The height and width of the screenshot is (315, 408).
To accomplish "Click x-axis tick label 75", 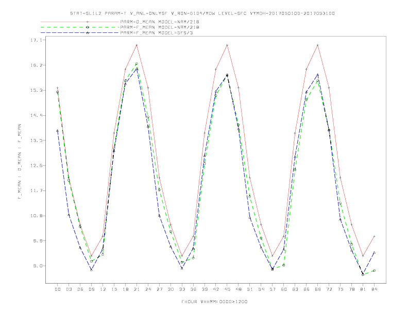I will [x=341, y=289].
